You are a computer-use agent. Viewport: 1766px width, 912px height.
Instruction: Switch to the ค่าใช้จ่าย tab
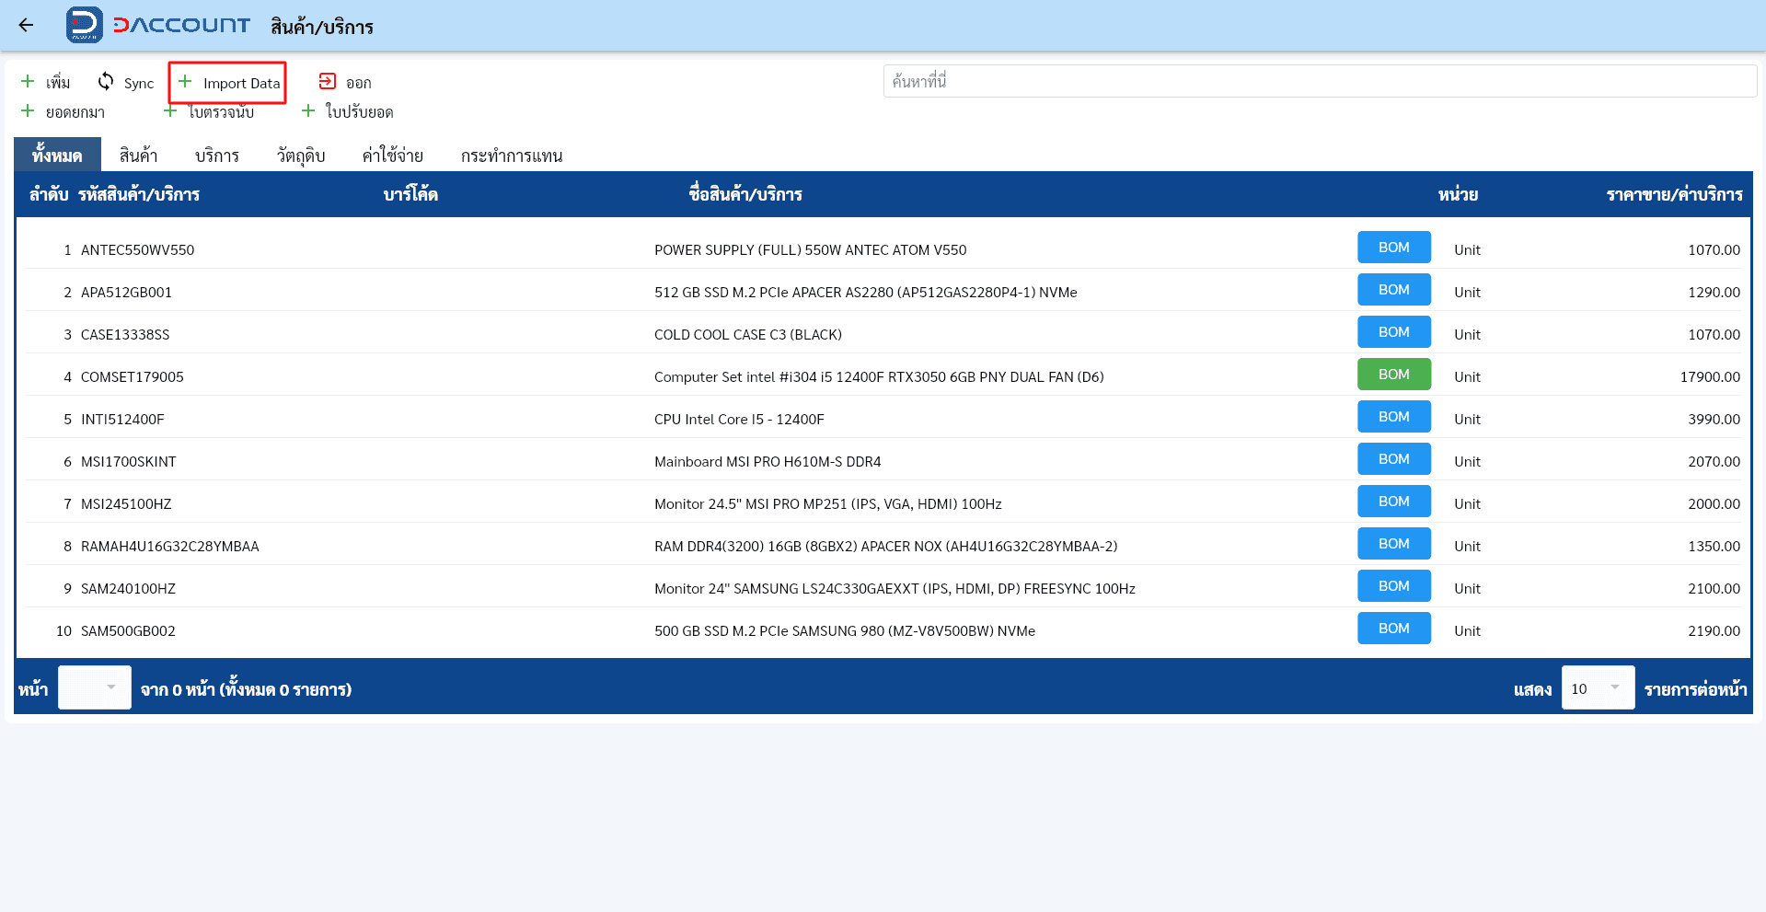pyautogui.click(x=393, y=155)
